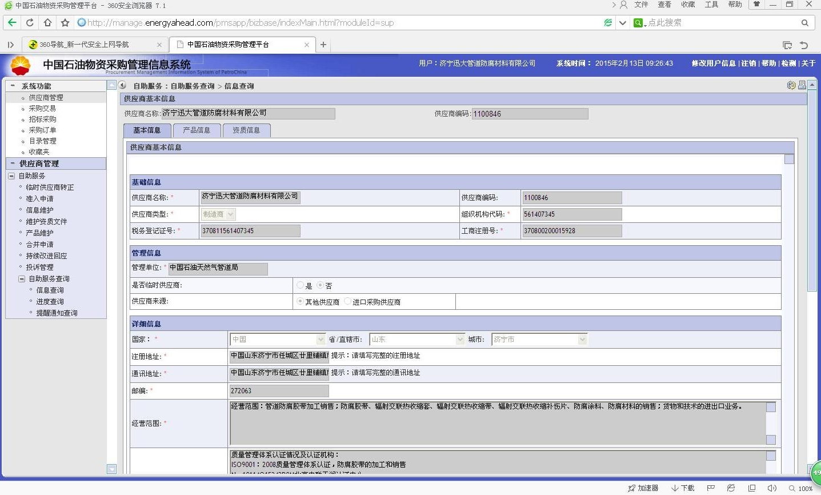Image resolution: width=821 pixels, height=495 pixels.
Task: Open a new browser tab
Action: click(323, 45)
